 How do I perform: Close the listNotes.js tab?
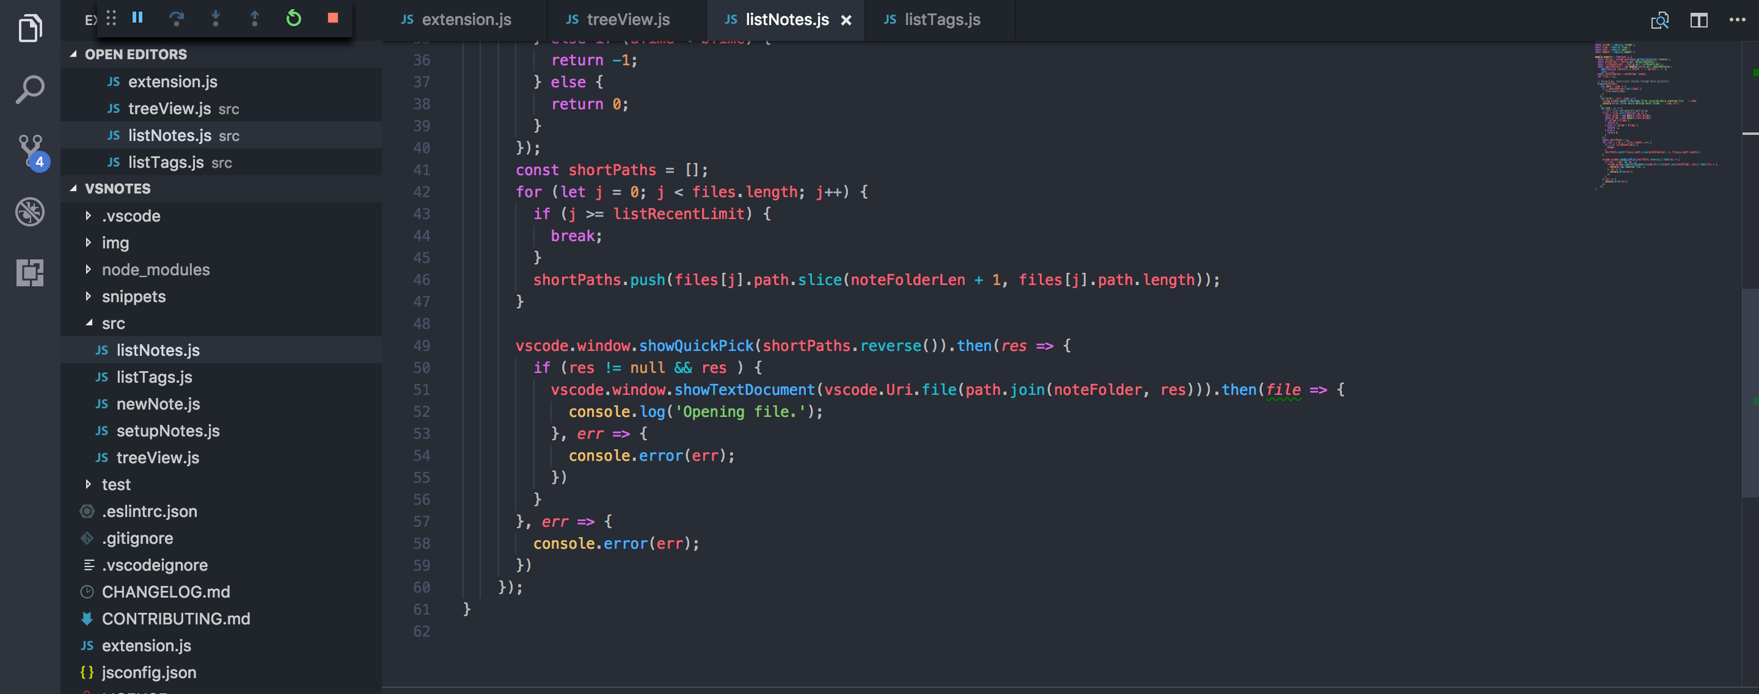846,21
